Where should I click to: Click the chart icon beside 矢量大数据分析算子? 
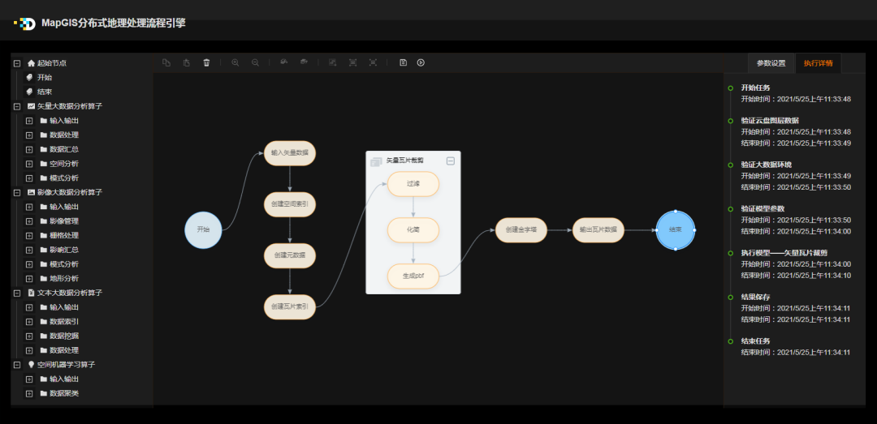(32, 106)
